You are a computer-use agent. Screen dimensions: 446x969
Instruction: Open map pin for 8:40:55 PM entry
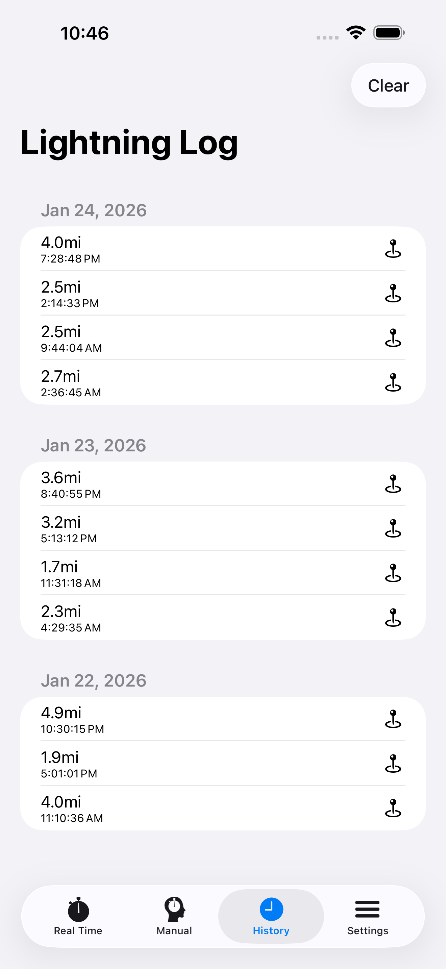(393, 484)
